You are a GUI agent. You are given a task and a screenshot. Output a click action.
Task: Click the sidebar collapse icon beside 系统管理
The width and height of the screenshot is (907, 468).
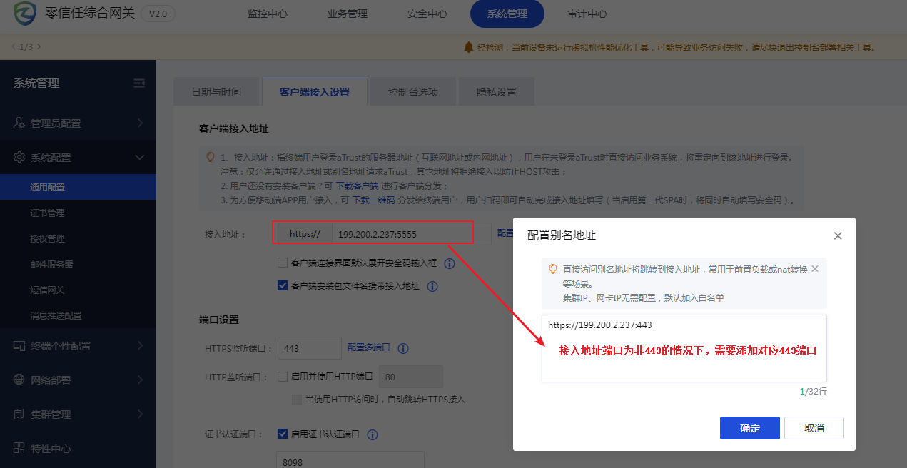coord(139,83)
